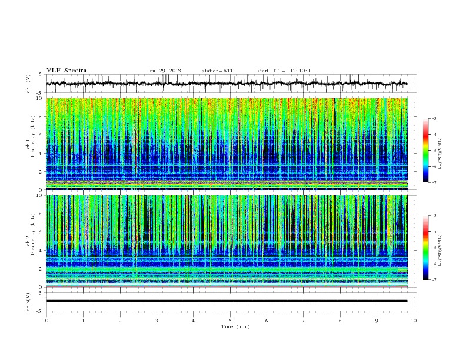This screenshot has width=466, height=360.
Task: Click time axis tick label "6"
Action: coord(267,321)
